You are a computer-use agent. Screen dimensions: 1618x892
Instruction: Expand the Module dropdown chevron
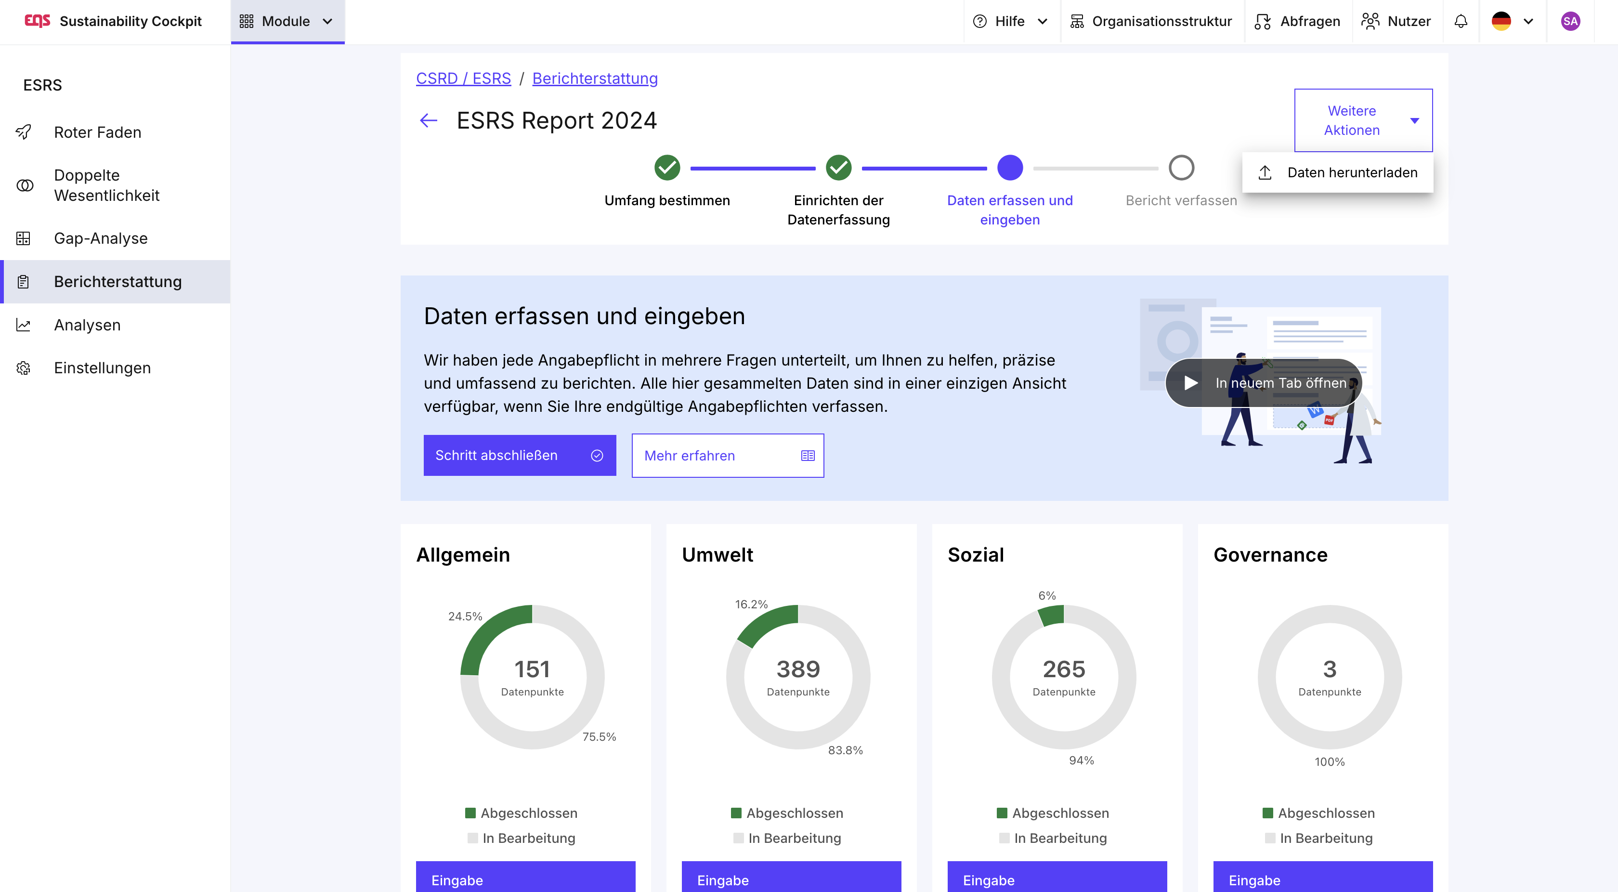[x=327, y=21]
